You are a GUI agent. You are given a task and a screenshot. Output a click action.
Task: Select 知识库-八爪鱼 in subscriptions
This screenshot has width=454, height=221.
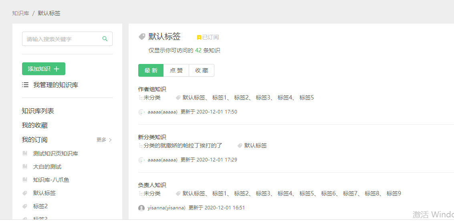(x=51, y=180)
